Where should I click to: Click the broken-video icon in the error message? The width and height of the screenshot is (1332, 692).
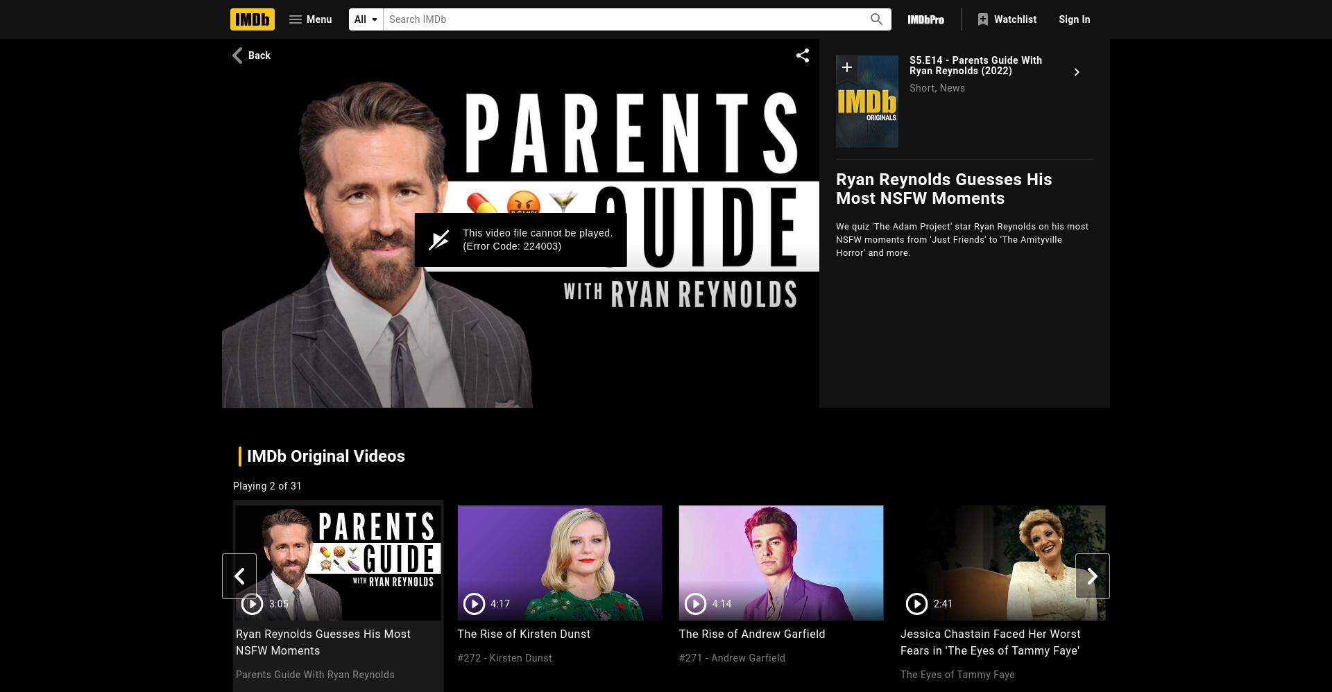[x=439, y=240]
